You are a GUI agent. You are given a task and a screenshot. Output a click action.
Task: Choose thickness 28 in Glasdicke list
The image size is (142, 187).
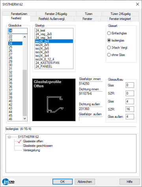click(x=15, y=58)
